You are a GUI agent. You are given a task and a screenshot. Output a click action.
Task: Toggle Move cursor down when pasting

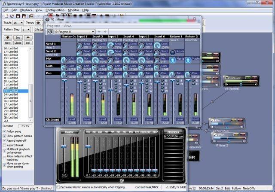4,165
